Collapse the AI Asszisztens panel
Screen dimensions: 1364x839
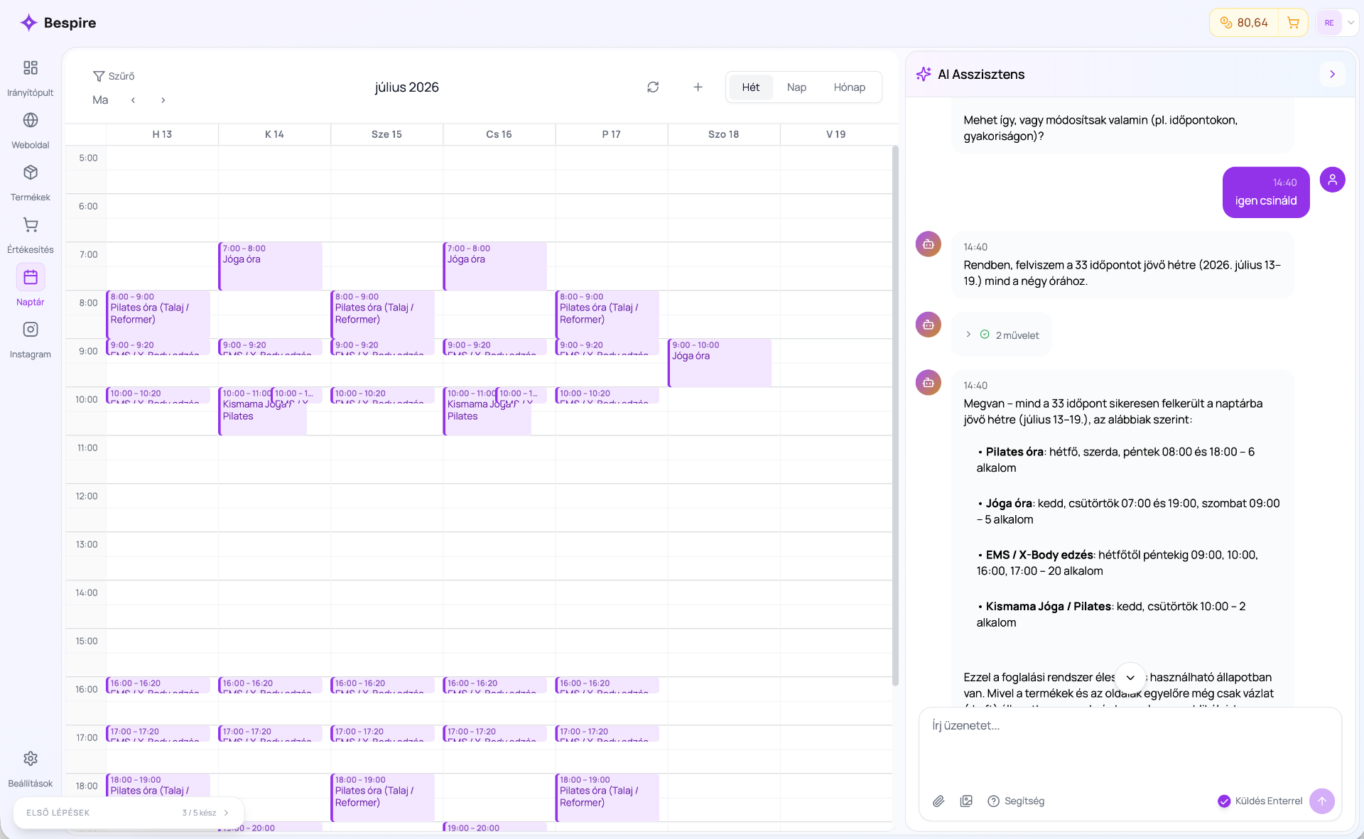1332,74
